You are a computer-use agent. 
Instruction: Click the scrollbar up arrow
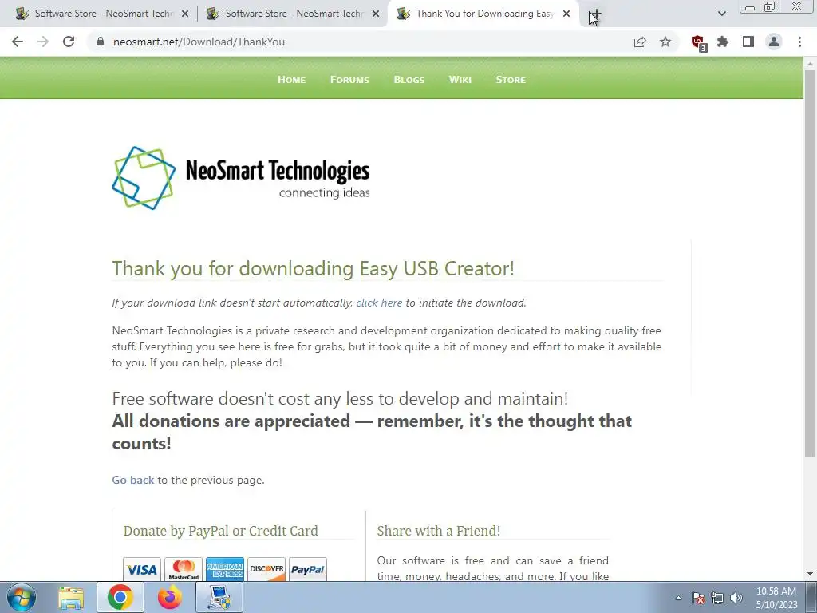811,63
